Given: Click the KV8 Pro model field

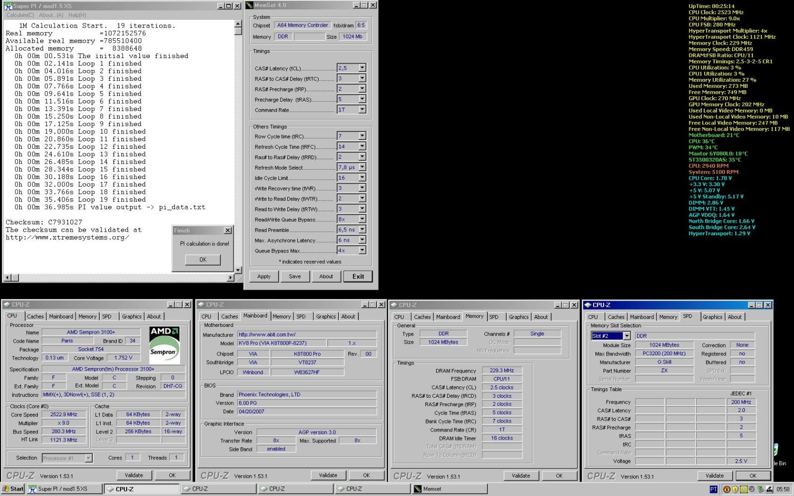Looking at the screenshot, I should click(281, 343).
